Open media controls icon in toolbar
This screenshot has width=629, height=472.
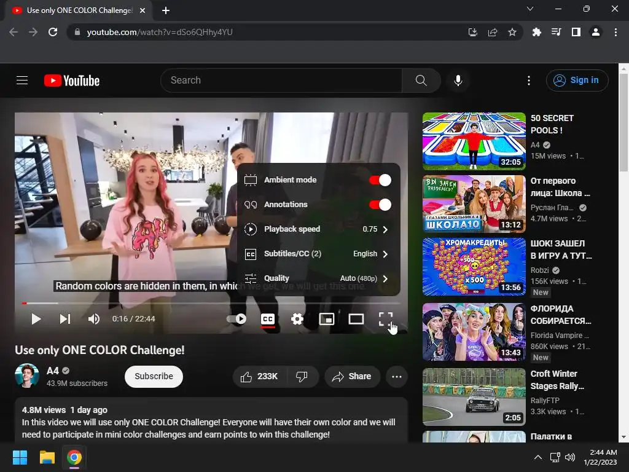click(556, 32)
